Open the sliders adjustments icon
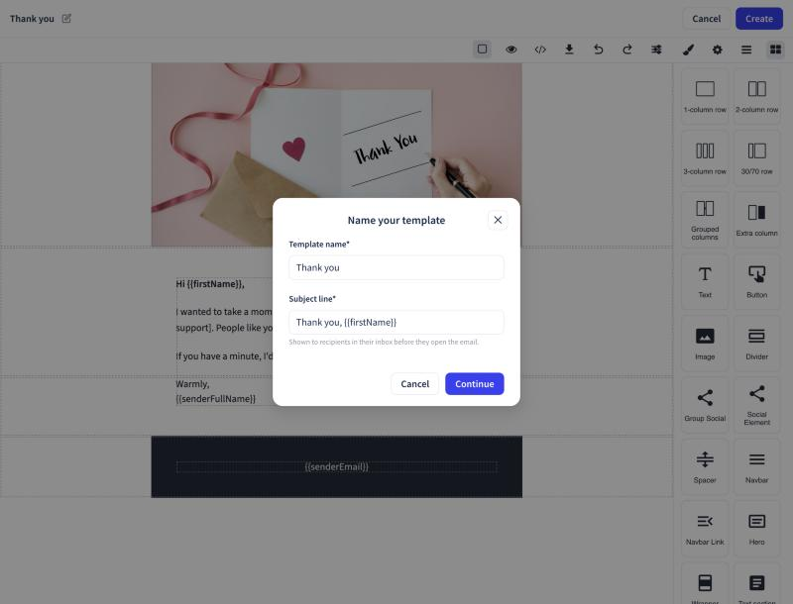 coord(656,49)
